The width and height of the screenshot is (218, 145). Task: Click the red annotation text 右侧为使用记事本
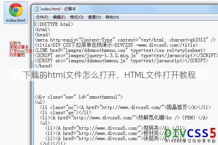click(x=21, y=49)
